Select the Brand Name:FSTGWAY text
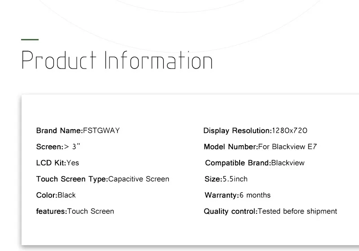The width and height of the screenshot is (359, 251). click(78, 130)
